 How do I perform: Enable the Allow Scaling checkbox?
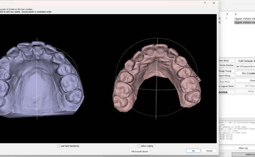pyautogui.click(x=139, y=146)
